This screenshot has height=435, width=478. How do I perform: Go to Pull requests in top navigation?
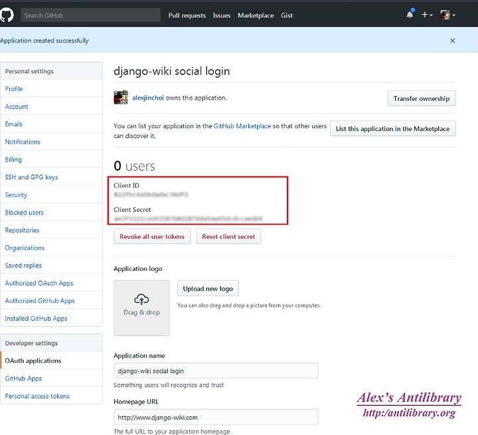187,15
